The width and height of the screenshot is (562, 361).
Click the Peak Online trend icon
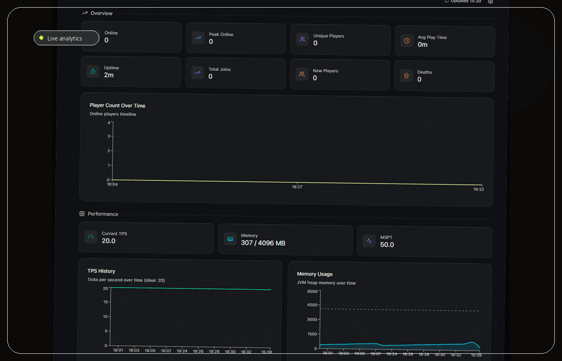point(198,38)
